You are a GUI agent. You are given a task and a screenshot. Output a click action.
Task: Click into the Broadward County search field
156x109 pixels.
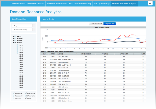(22, 30)
